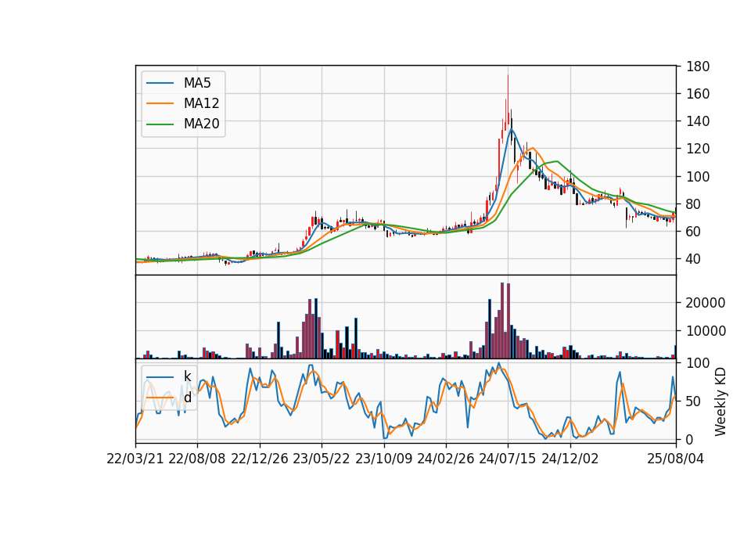Click the MA12 legend label
The width and height of the screenshot is (751, 540).
[201, 103]
